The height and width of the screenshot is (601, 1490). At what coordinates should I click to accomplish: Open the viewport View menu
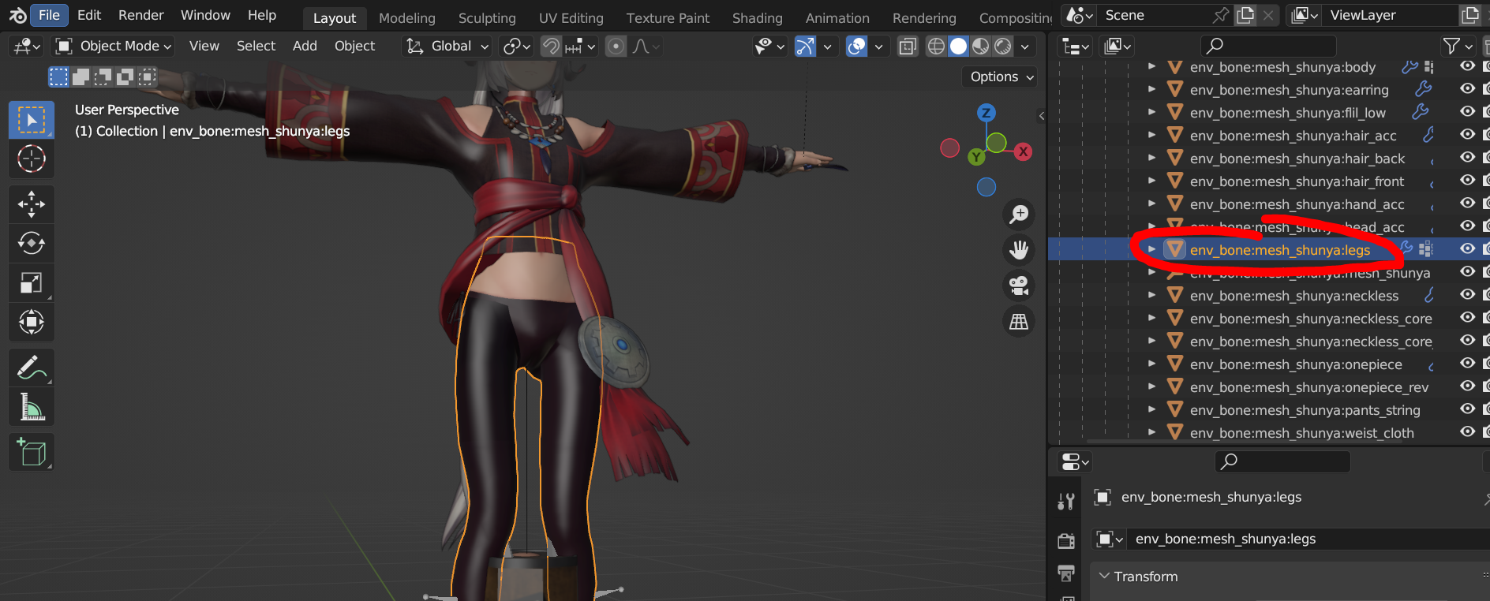[204, 47]
